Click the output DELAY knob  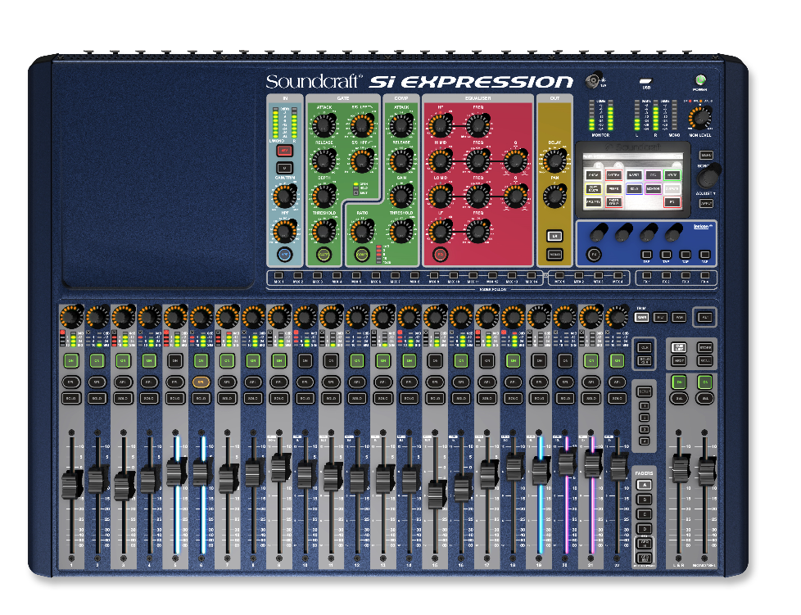coord(554,161)
